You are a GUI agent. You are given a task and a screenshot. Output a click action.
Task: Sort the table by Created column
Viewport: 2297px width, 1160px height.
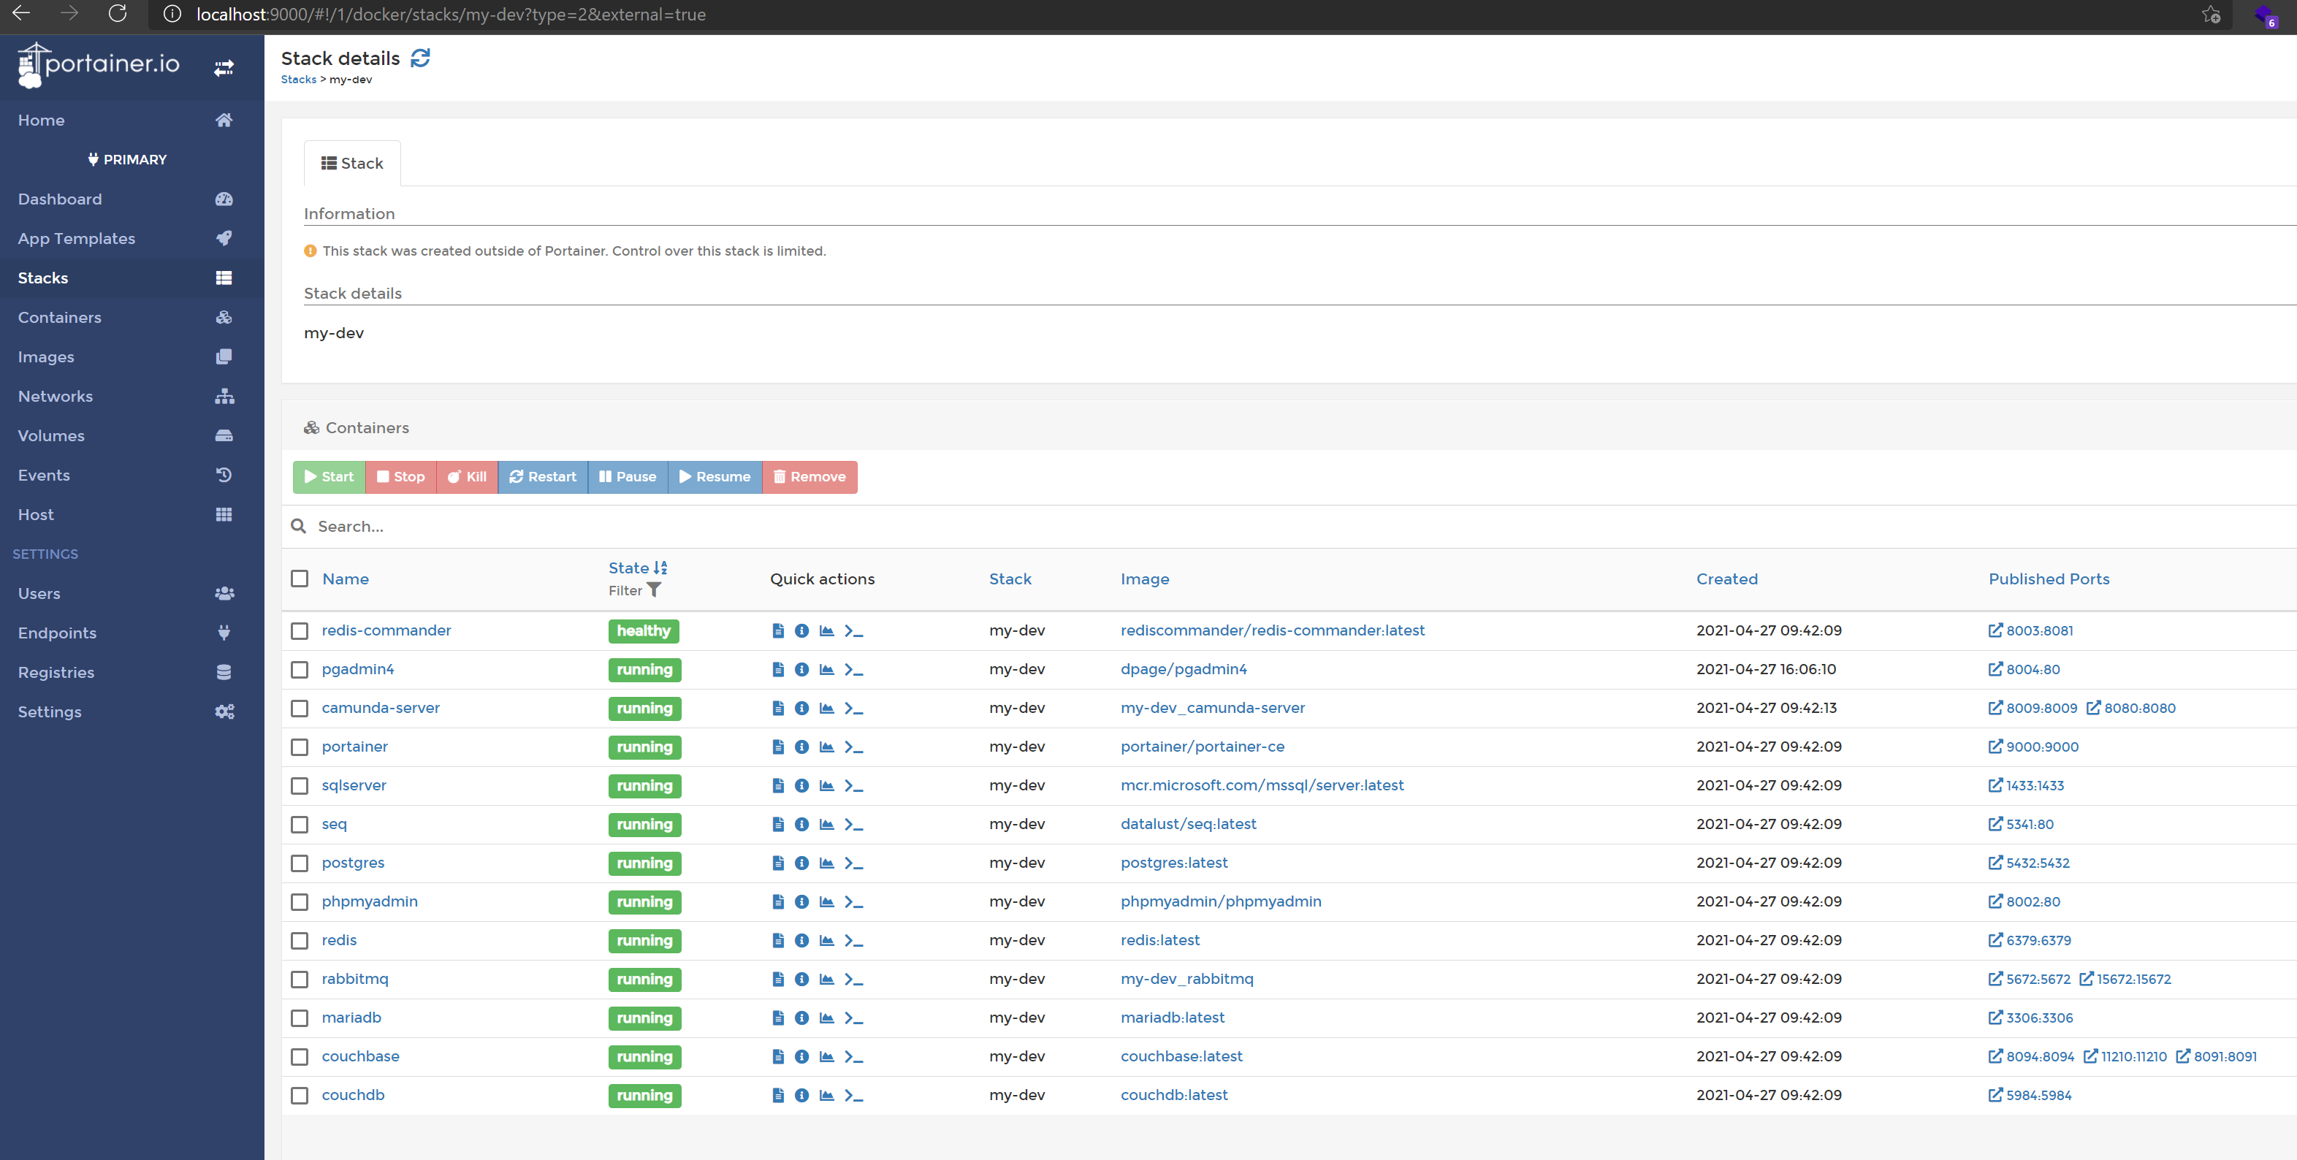[x=1726, y=579]
